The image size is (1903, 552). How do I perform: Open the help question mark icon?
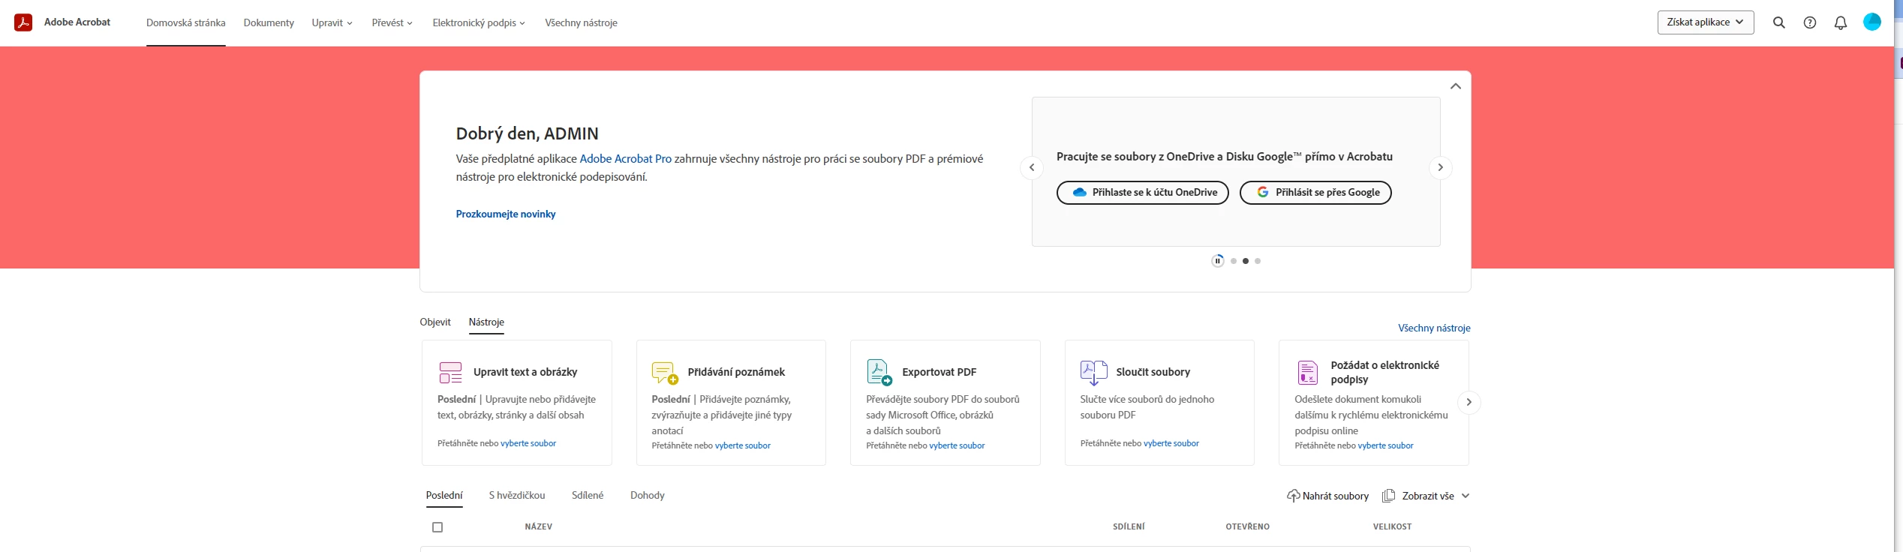[1810, 22]
